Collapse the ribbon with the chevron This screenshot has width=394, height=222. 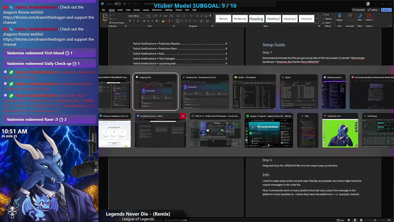pyautogui.click(x=390, y=25)
